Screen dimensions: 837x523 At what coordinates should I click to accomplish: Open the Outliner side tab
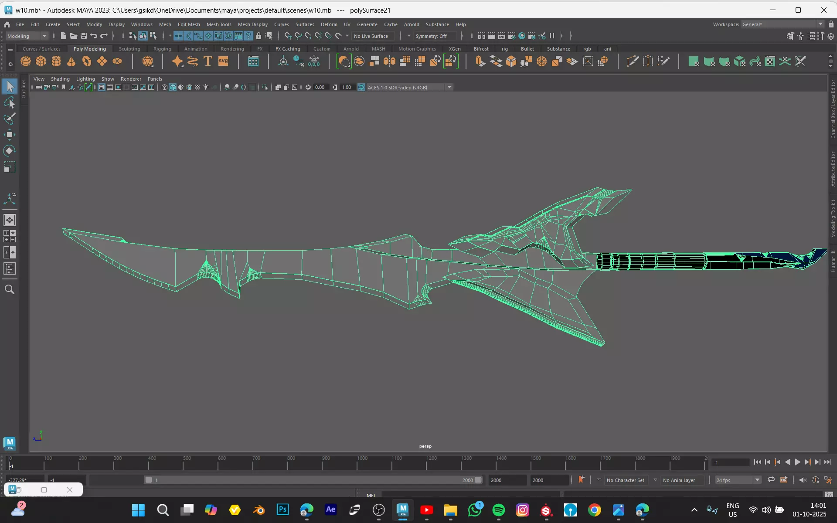pos(24,89)
